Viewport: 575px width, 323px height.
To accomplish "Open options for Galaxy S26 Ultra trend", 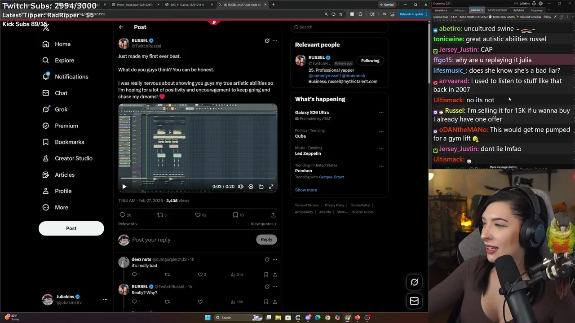I will [x=381, y=112].
